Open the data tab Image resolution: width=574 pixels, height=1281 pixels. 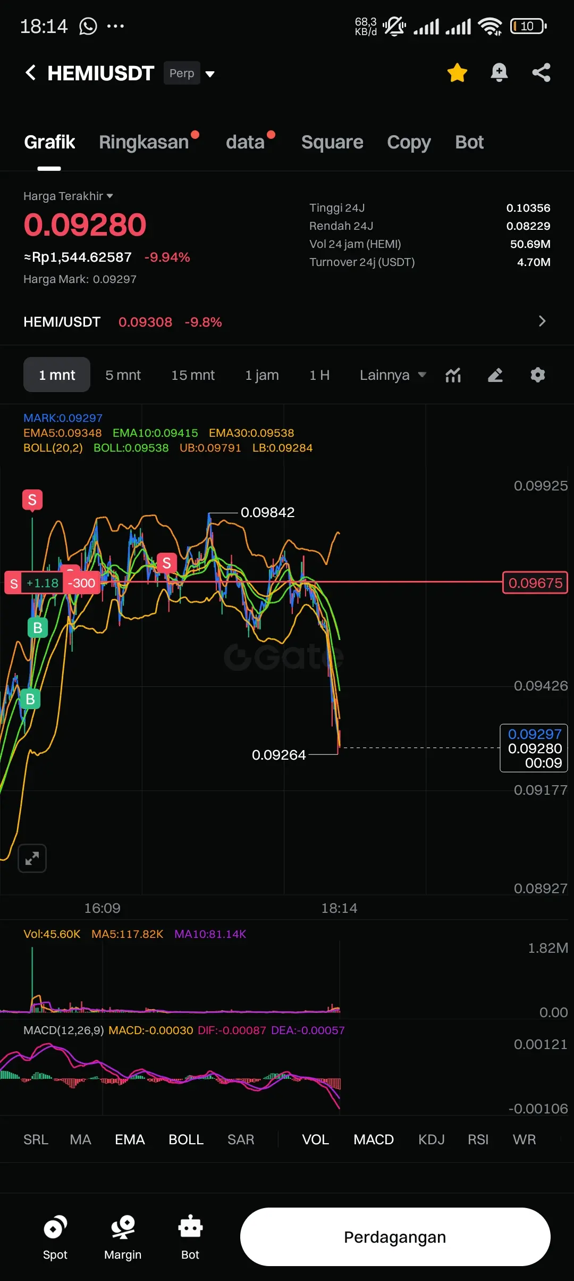click(245, 142)
